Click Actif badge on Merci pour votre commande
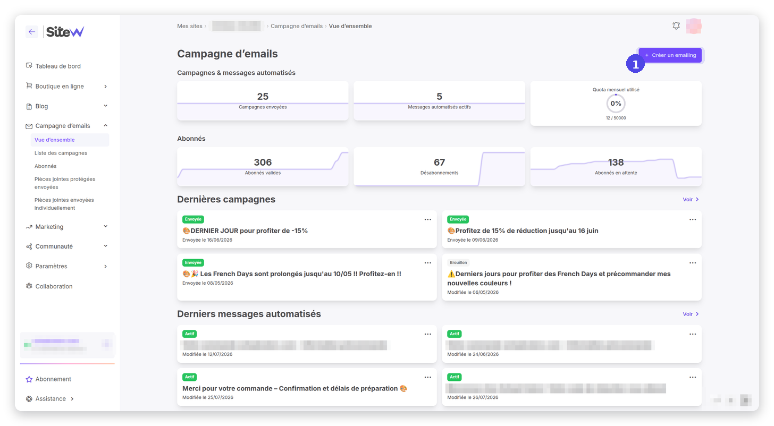 coord(189,377)
